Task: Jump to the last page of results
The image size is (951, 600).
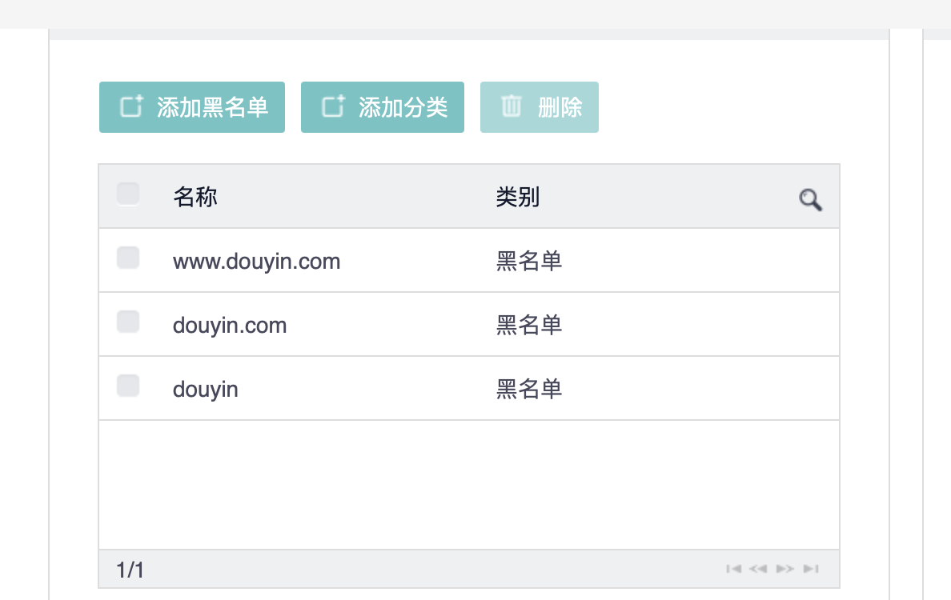Action: [x=811, y=569]
